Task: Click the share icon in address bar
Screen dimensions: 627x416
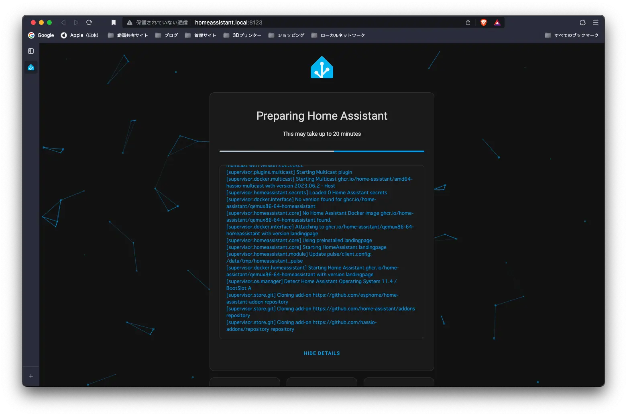Action: point(468,22)
